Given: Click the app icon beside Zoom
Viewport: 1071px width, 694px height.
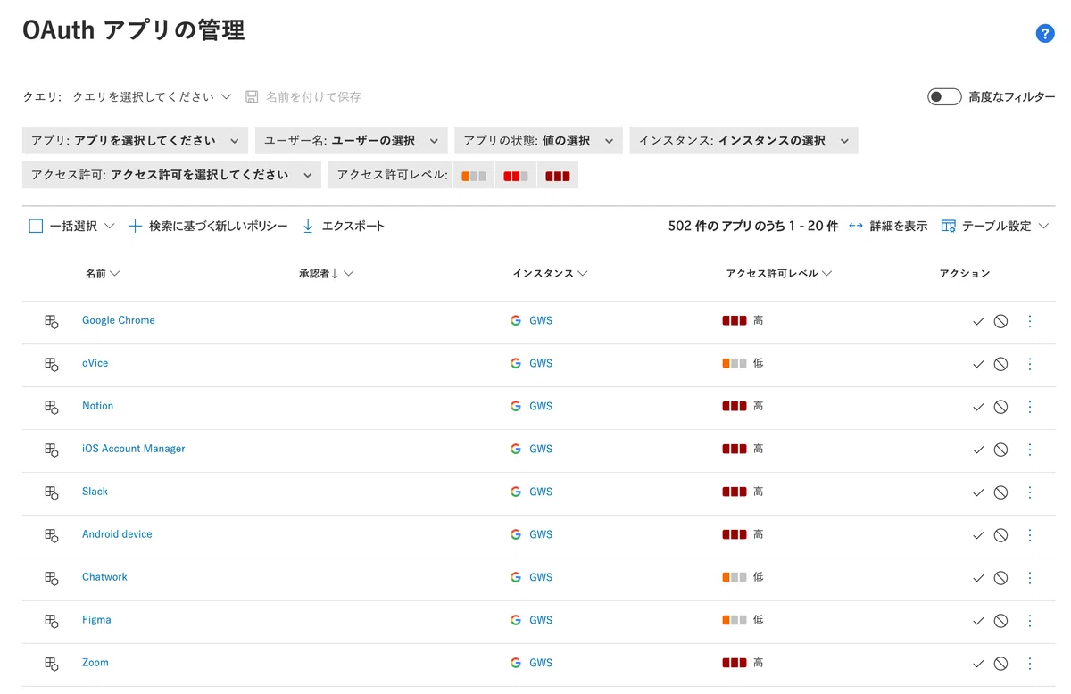Looking at the screenshot, I should [52, 664].
